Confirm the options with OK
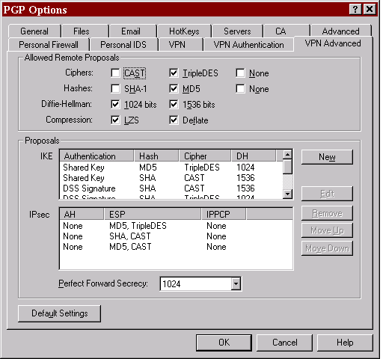The width and height of the screenshot is (383, 359). [224, 343]
